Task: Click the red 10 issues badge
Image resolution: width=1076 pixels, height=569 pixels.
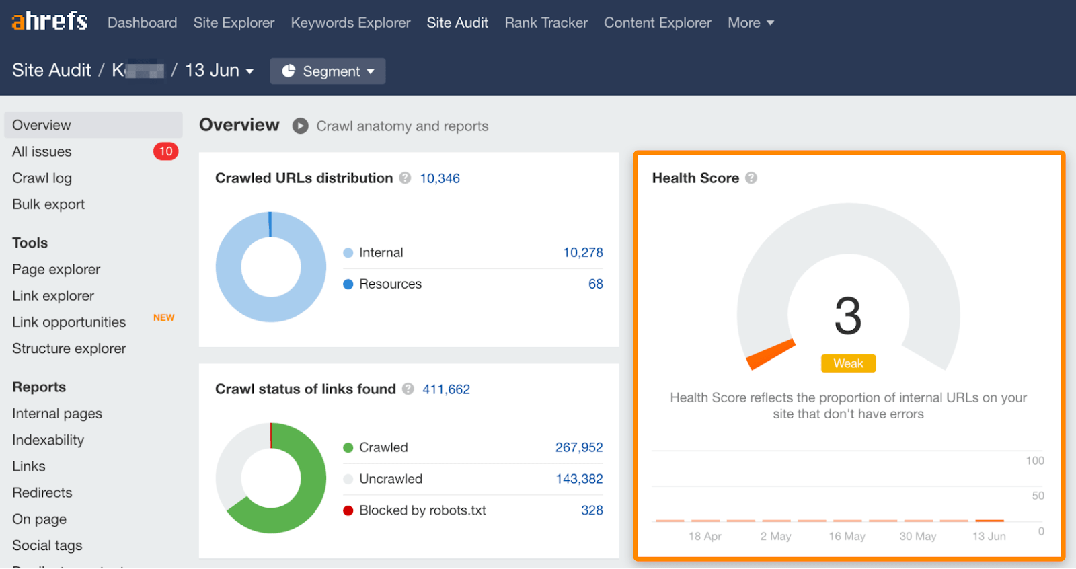Action: pyautogui.click(x=165, y=151)
